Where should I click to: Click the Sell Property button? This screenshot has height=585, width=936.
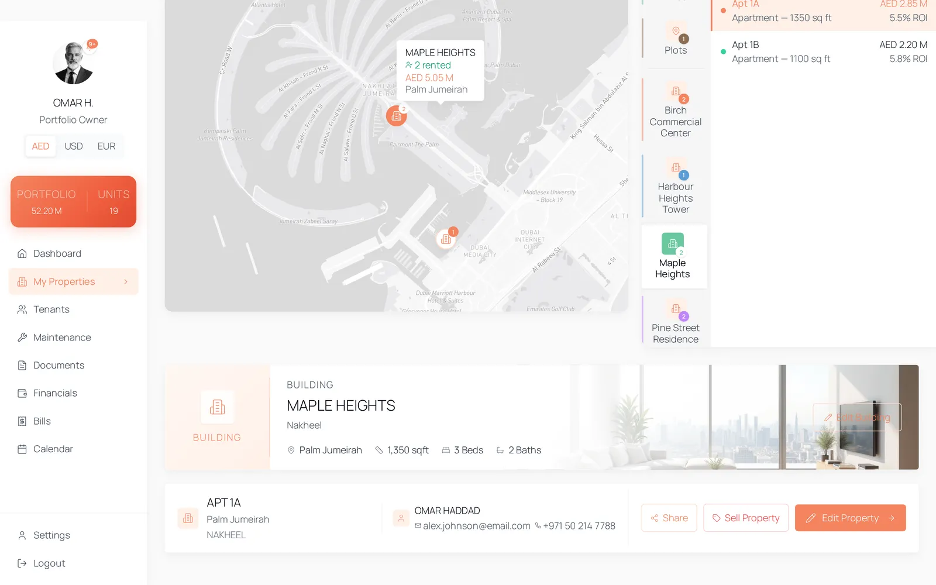746,518
